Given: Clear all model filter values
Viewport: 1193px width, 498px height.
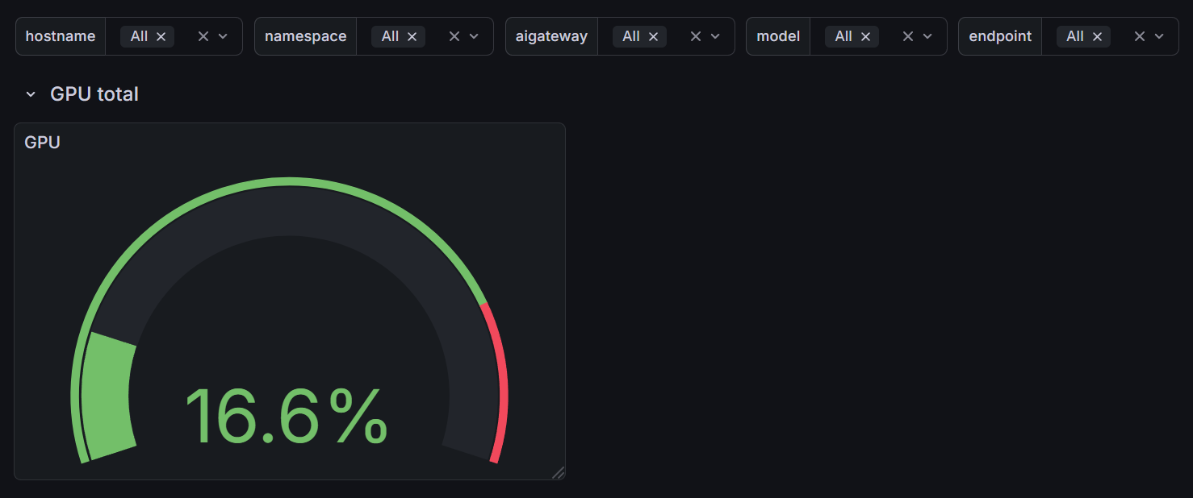Looking at the screenshot, I should click(x=908, y=36).
